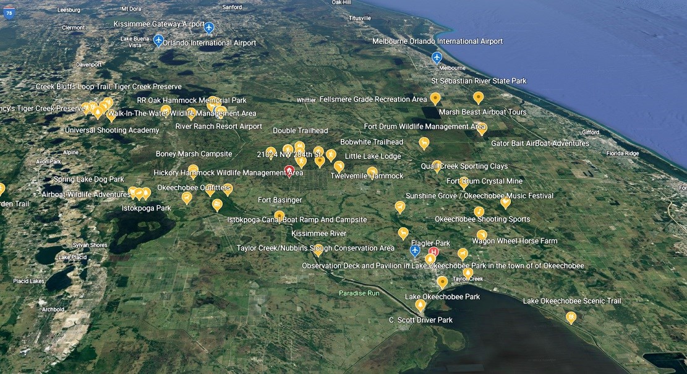This screenshot has height=374, width=687.
Task: Open the Fort Basinger label
Action: (280, 200)
